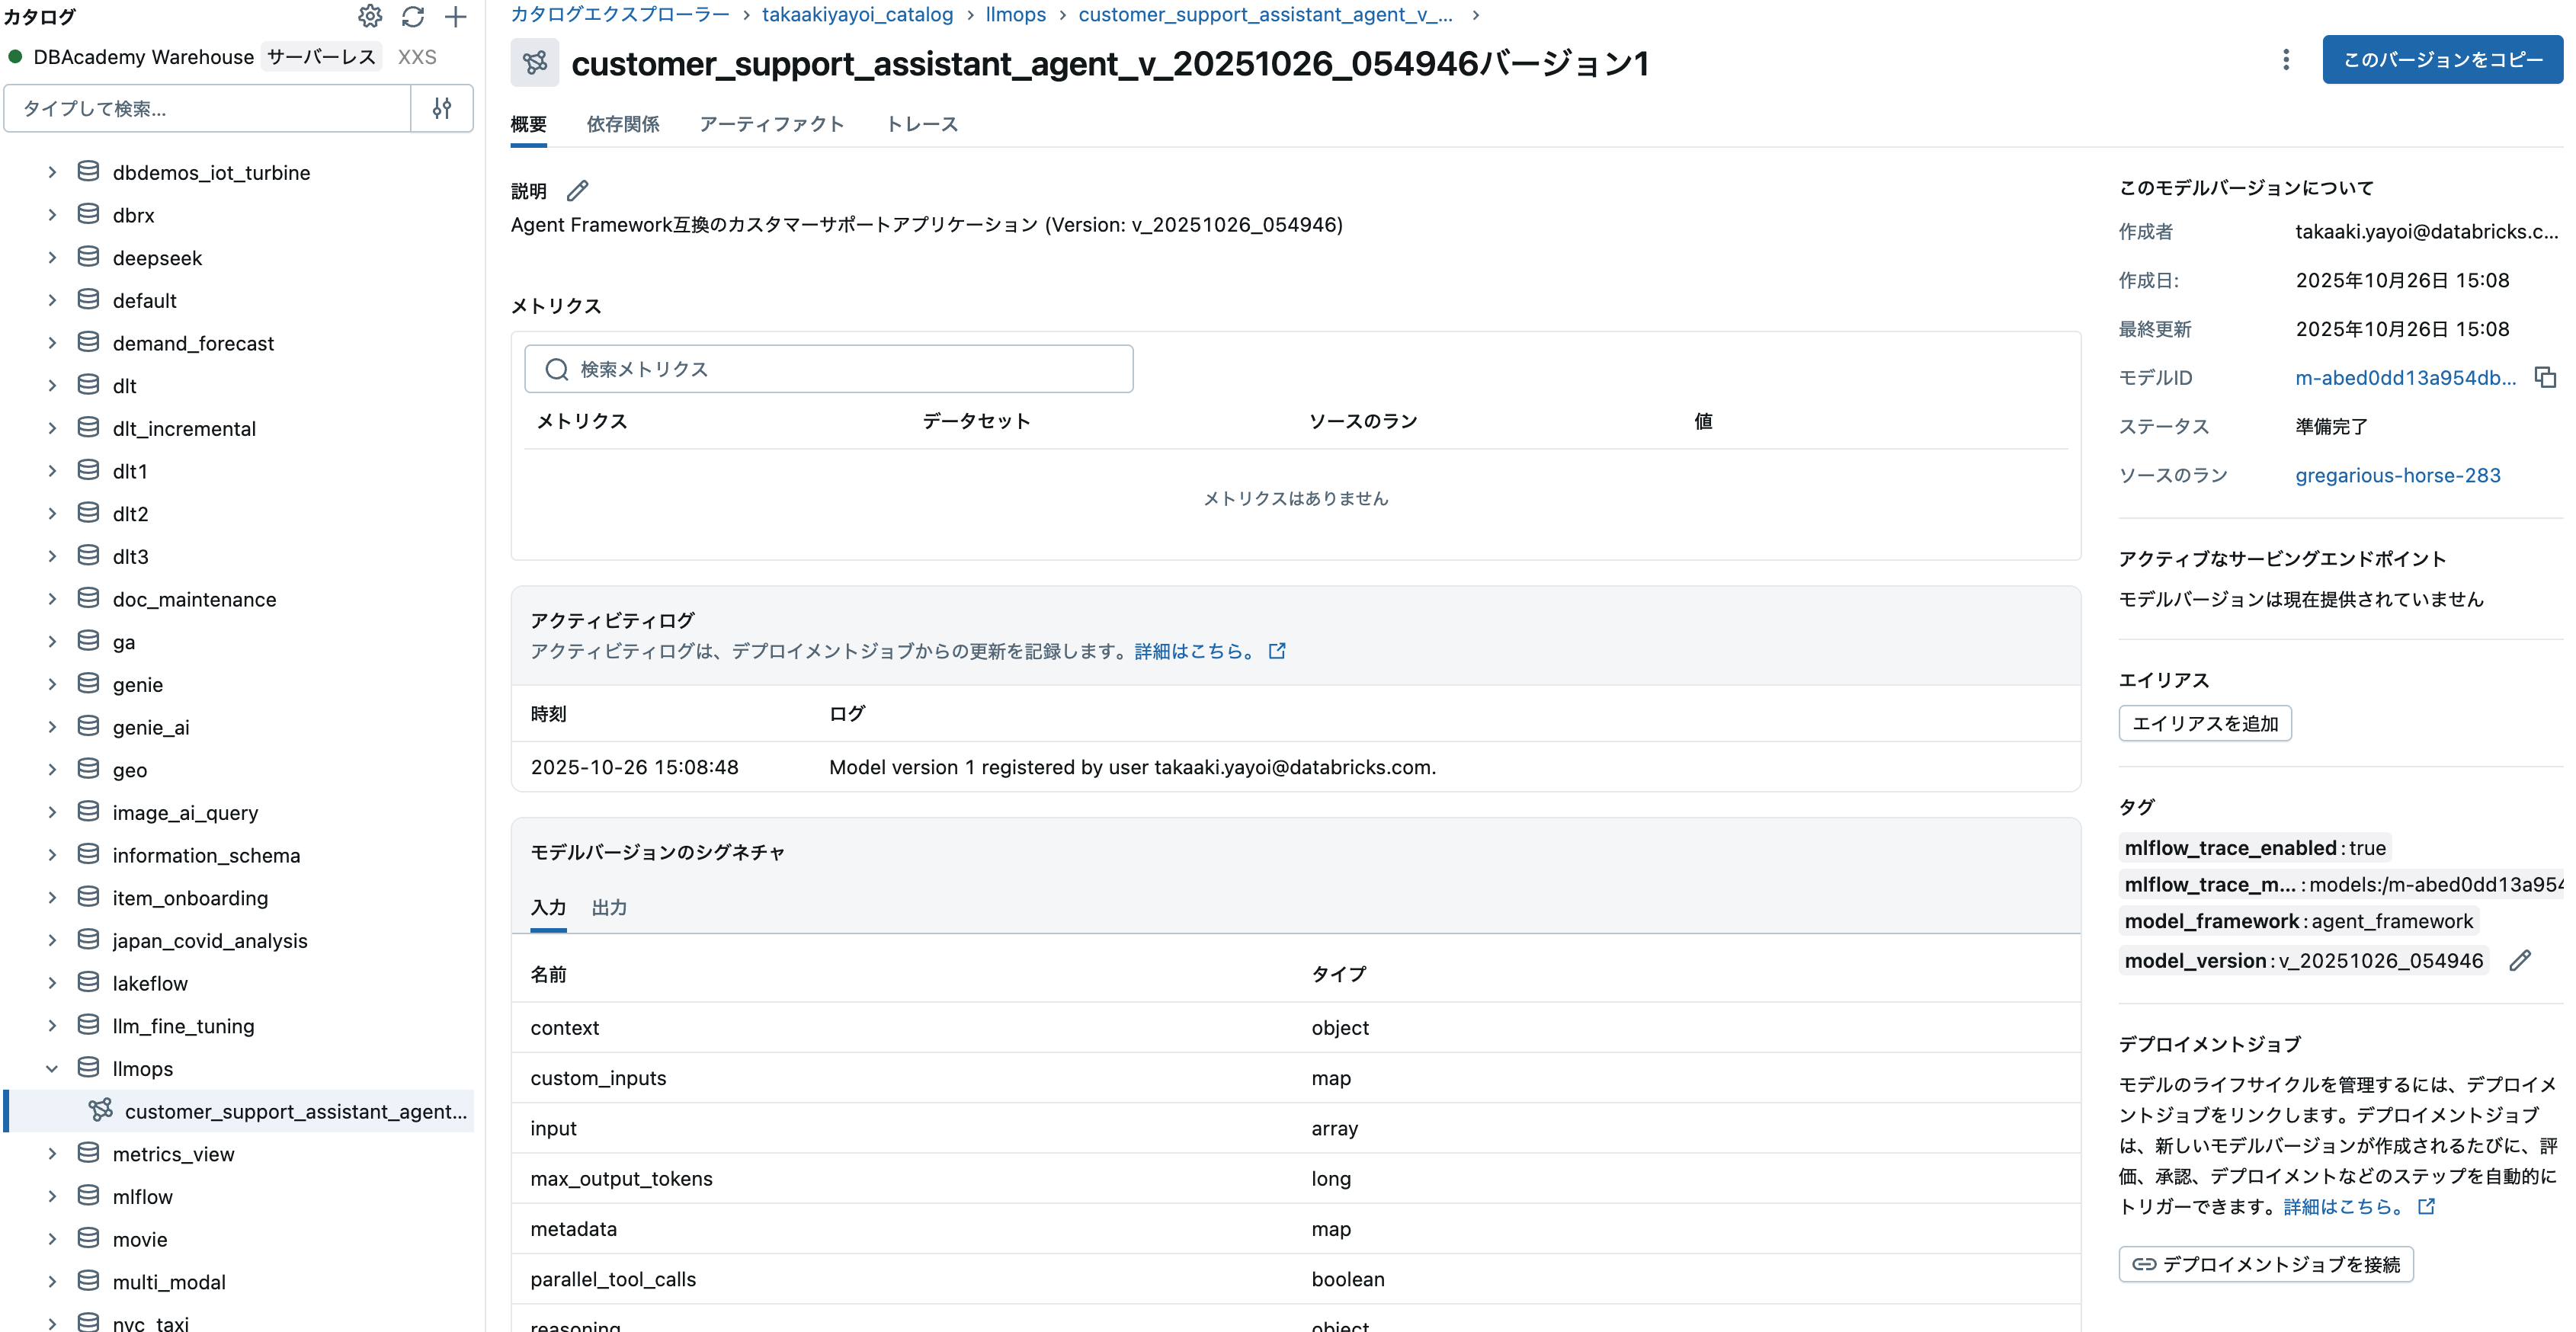Refresh the catalog tree
The height and width of the screenshot is (1332, 2576).
click(x=413, y=16)
